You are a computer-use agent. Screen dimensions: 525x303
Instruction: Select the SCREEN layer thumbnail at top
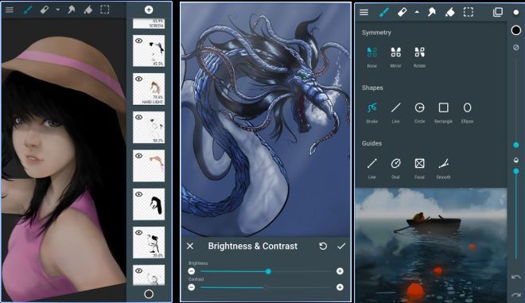point(149,23)
